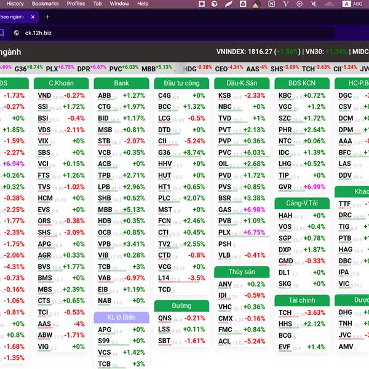Click the VNINDEX: 1816.27 index text

(244, 52)
